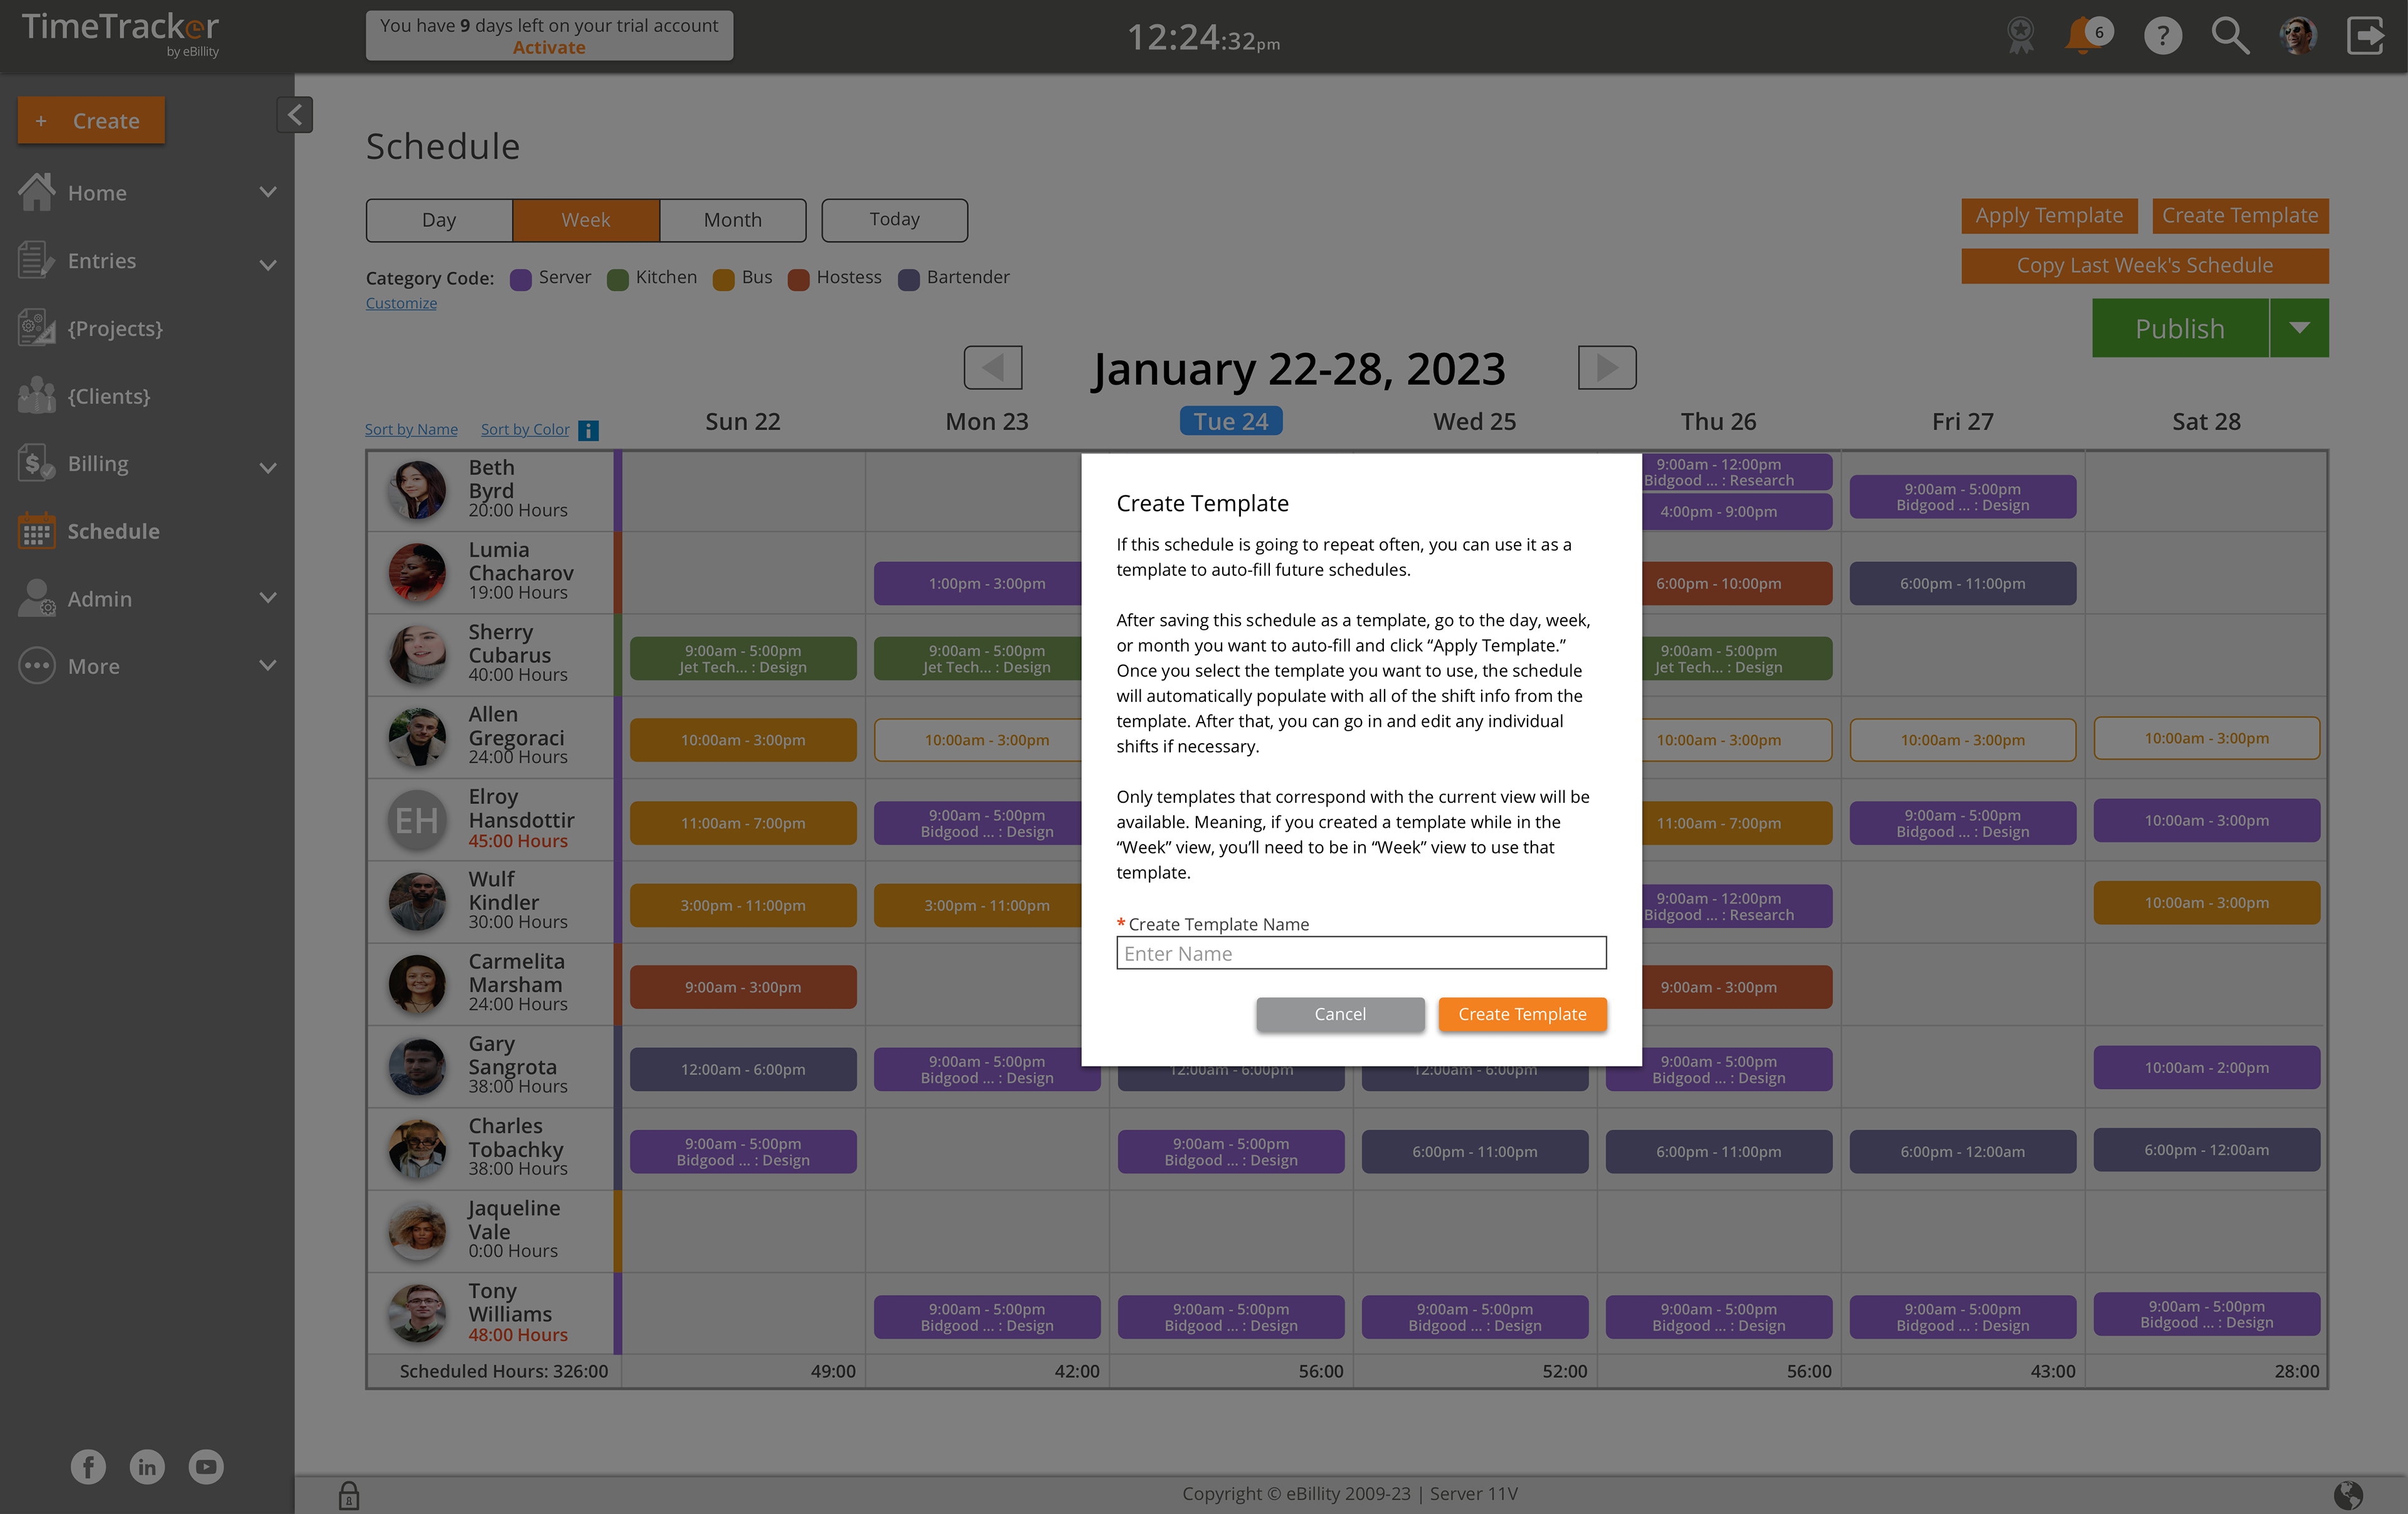Open {Clients} in the sidebar

point(109,396)
